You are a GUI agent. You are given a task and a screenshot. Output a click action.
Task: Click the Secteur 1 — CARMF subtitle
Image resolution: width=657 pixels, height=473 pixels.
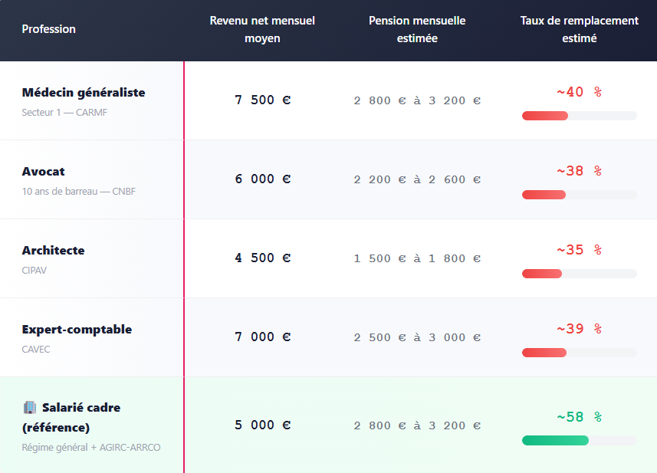tap(64, 112)
